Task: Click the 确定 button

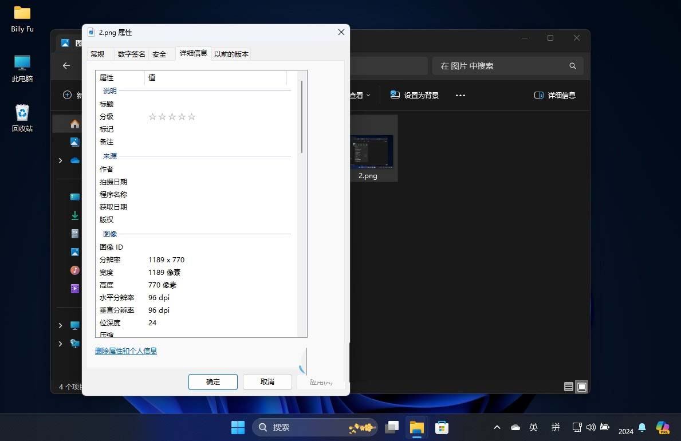Action: pyautogui.click(x=212, y=381)
